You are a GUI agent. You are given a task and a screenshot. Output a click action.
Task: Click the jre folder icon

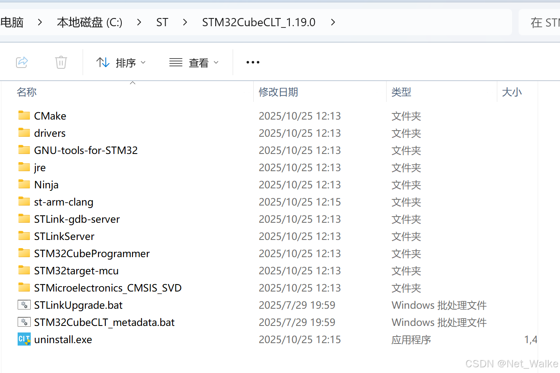[24, 167]
